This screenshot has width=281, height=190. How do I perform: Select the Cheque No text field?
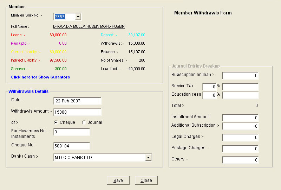click(x=72, y=146)
